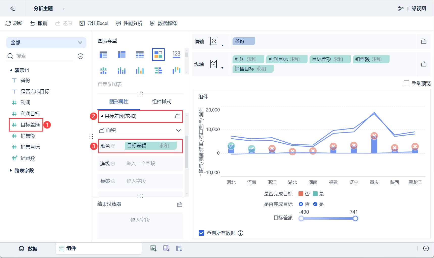Click the 否 cross shape legend icon
The height and width of the screenshot is (258, 434).
[301, 204]
